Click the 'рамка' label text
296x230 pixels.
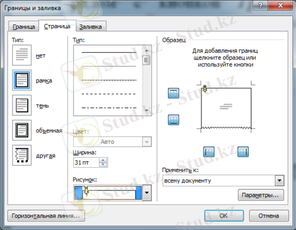coord(44,81)
